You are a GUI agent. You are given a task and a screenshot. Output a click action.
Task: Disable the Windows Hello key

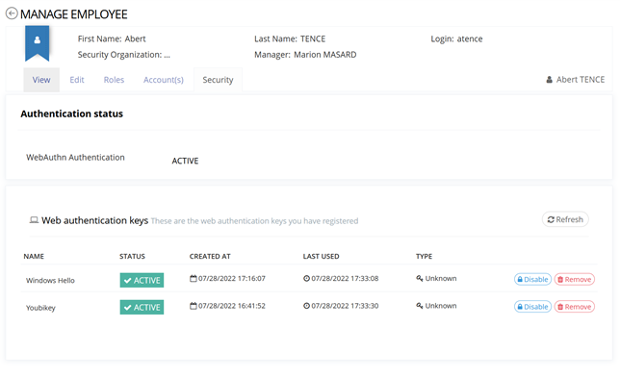pyautogui.click(x=532, y=279)
